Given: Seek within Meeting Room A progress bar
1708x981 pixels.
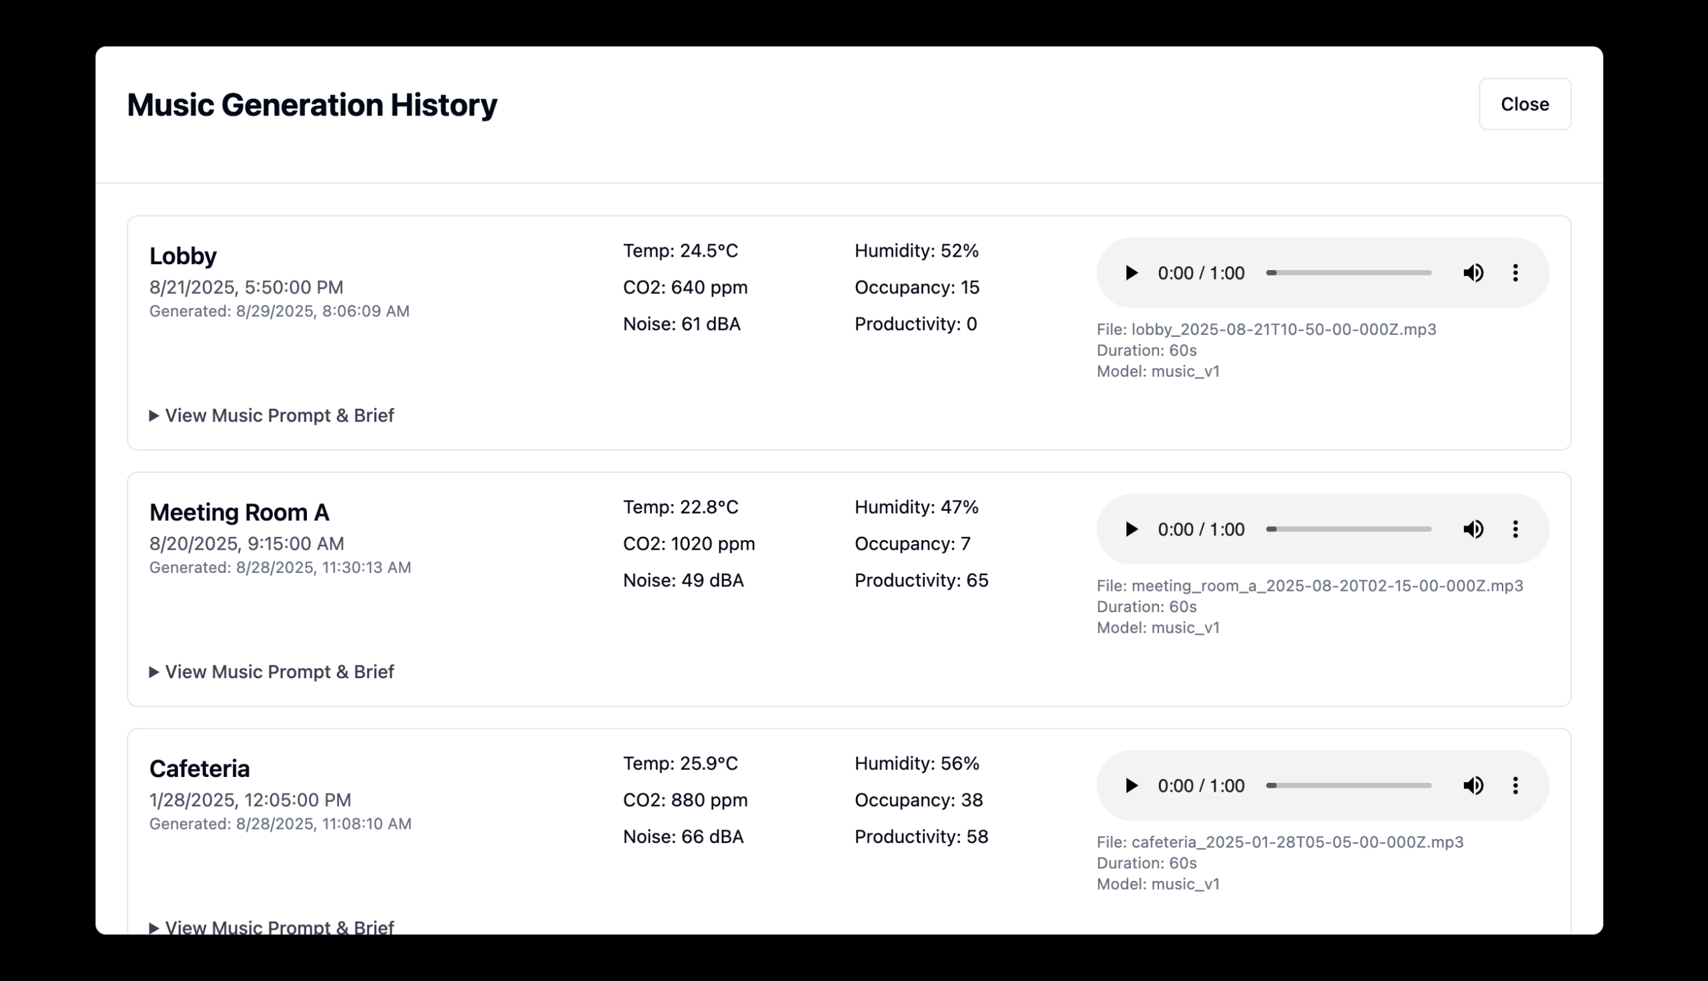Looking at the screenshot, I should (x=1349, y=529).
